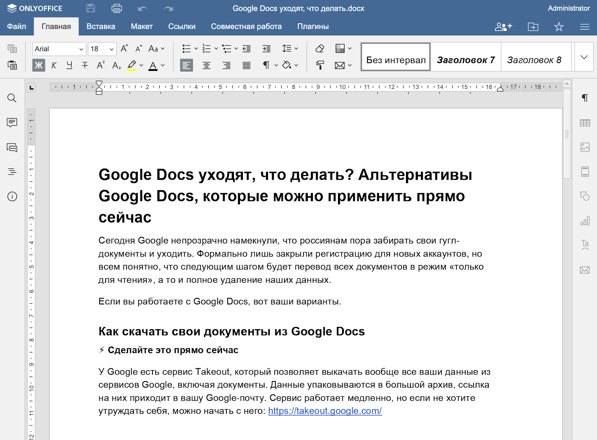Switch to Совместная работа tab
This screenshot has height=440, width=597.
coord(246,26)
